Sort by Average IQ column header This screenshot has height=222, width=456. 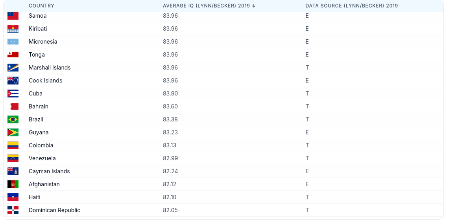209,6
